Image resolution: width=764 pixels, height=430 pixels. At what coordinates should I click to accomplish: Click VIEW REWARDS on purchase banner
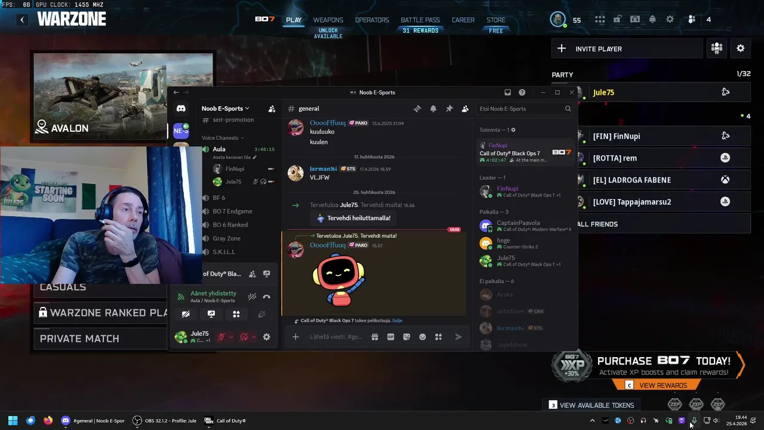(657, 385)
